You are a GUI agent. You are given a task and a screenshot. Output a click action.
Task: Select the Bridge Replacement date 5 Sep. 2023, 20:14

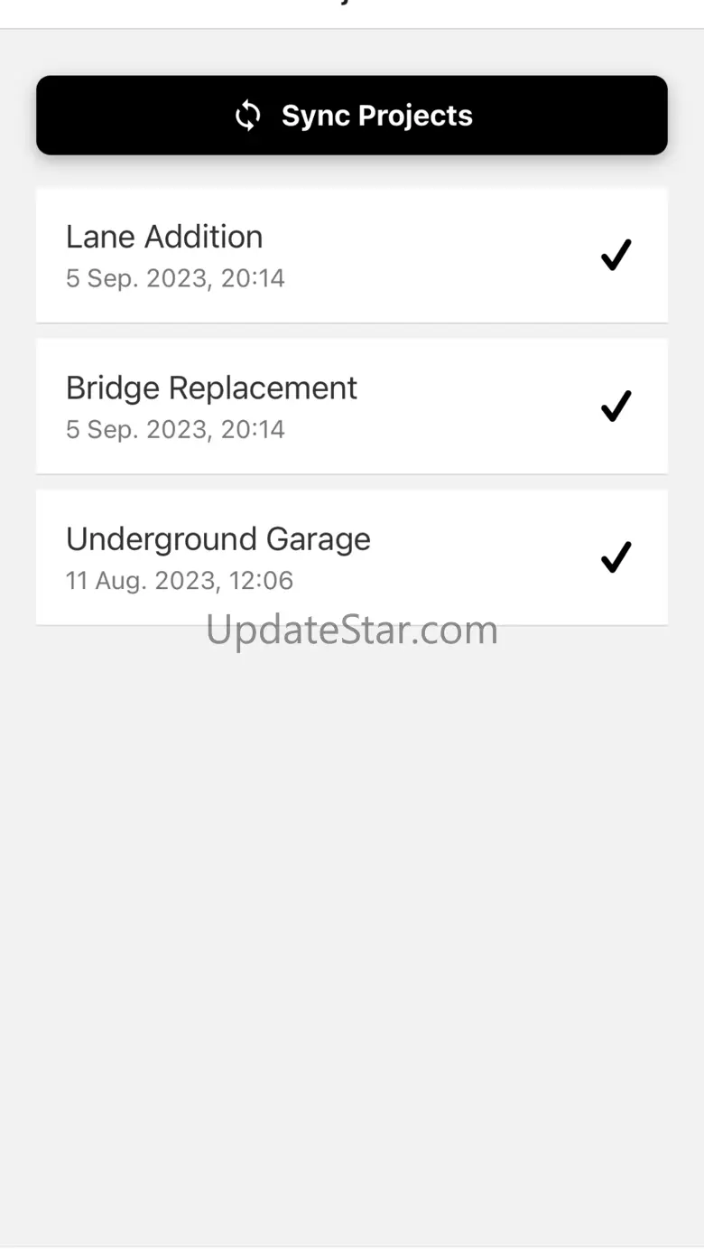[x=175, y=429]
